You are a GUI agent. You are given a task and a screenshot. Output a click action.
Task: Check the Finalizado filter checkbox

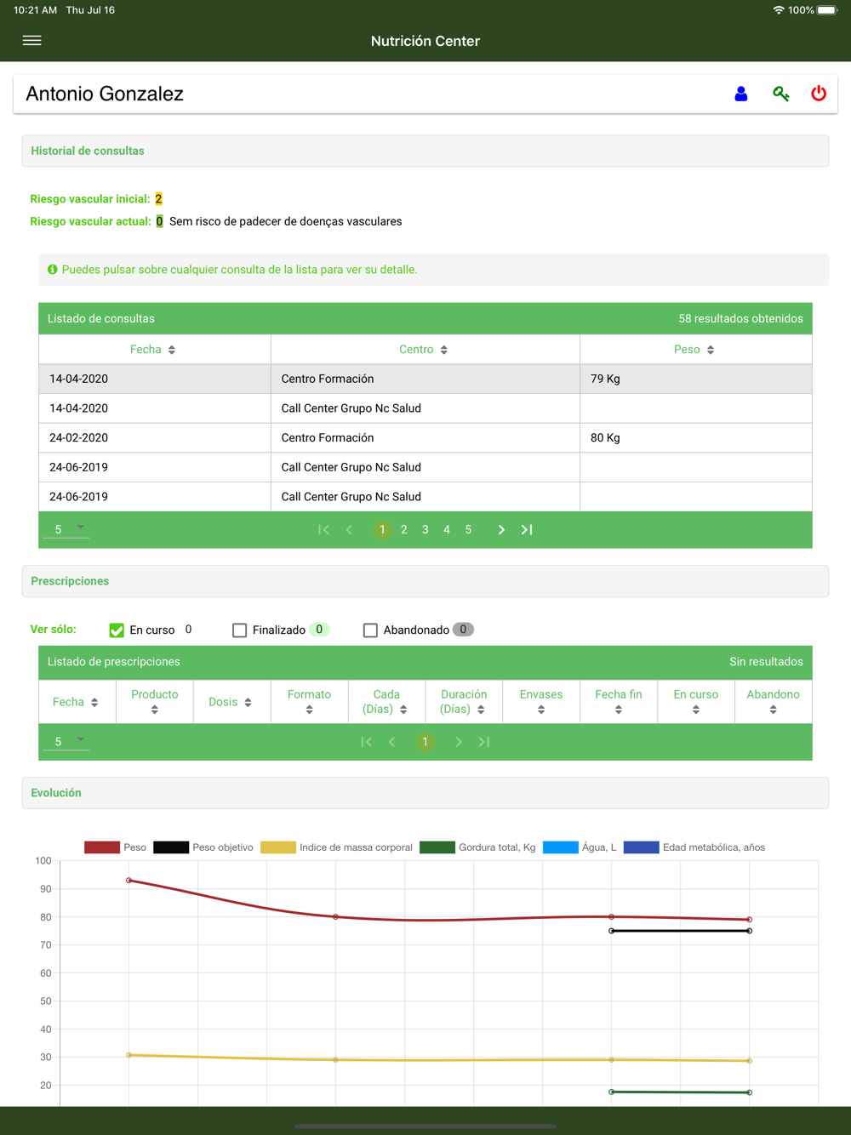(239, 630)
